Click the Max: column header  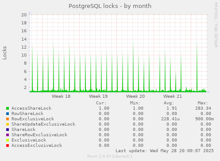(x=203, y=103)
